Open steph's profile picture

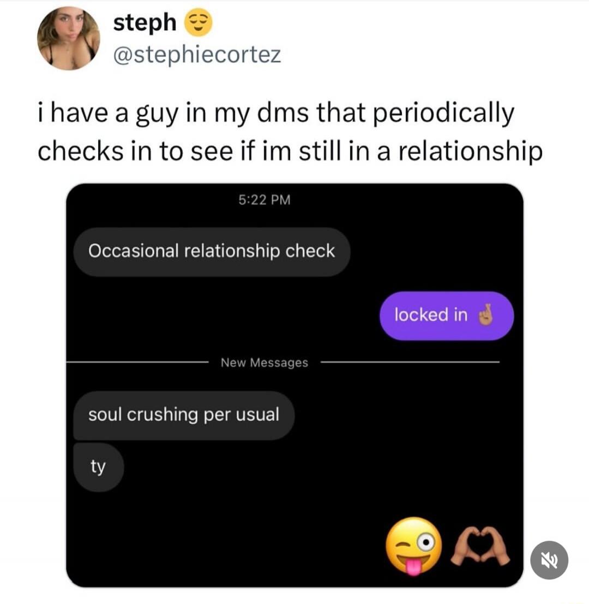click(69, 39)
